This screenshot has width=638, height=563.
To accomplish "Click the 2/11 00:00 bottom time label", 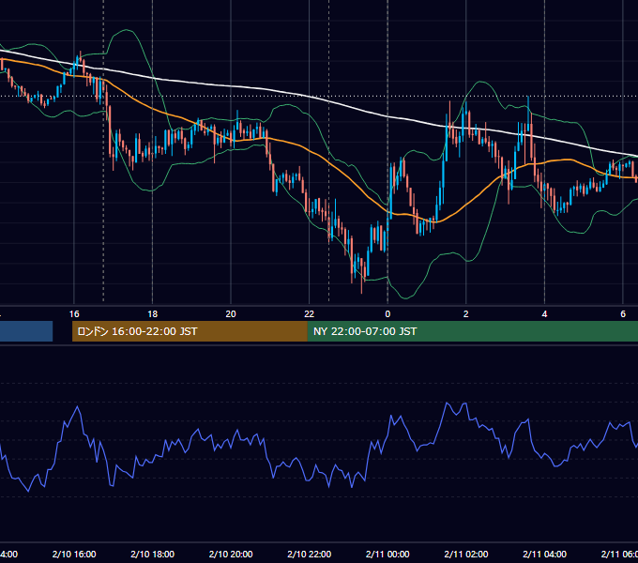I will click(x=387, y=554).
